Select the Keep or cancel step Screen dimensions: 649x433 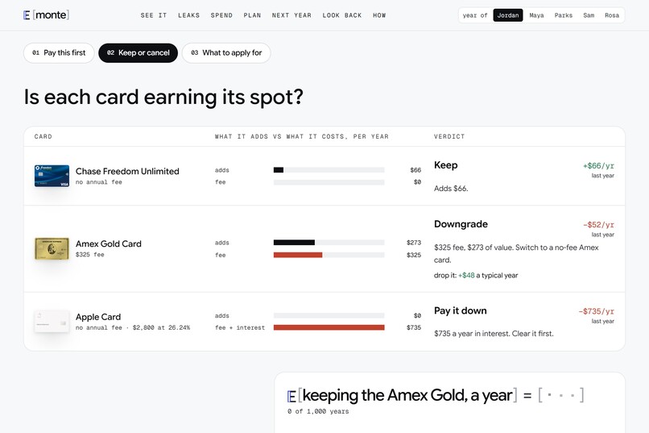(138, 53)
